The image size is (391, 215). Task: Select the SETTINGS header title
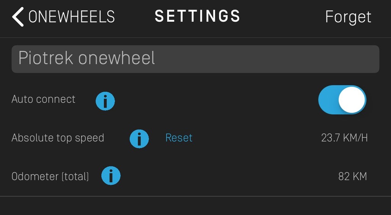point(197,16)
